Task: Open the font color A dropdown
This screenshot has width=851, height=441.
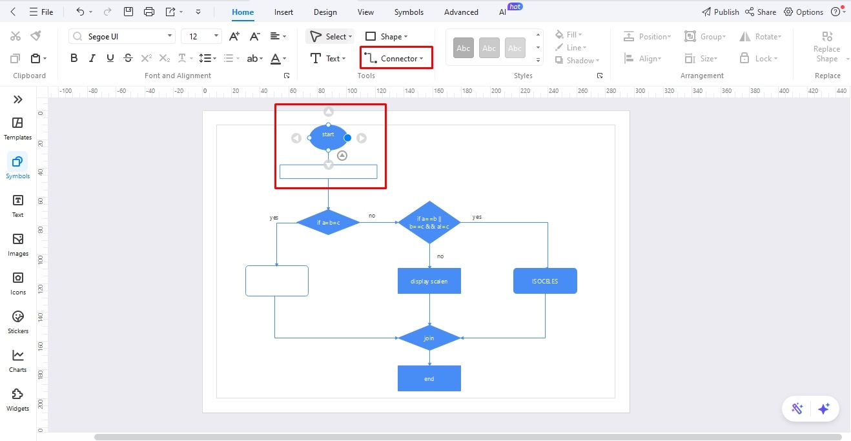Action: click(x=278, y=58)
